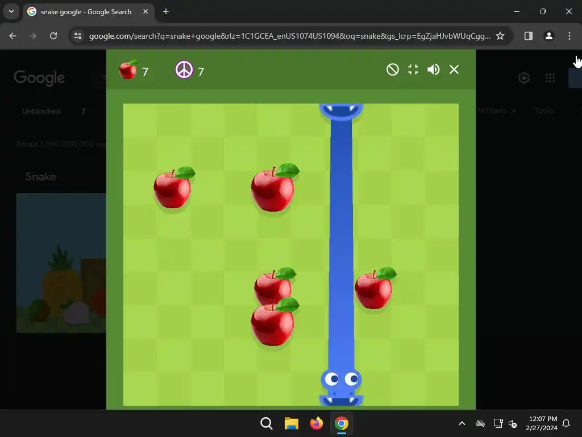Click Chrome icon in taskbar

coord(342,423)
